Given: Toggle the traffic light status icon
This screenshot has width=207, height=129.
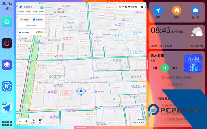Looking at the screenshot, I should tap(129, 7).
